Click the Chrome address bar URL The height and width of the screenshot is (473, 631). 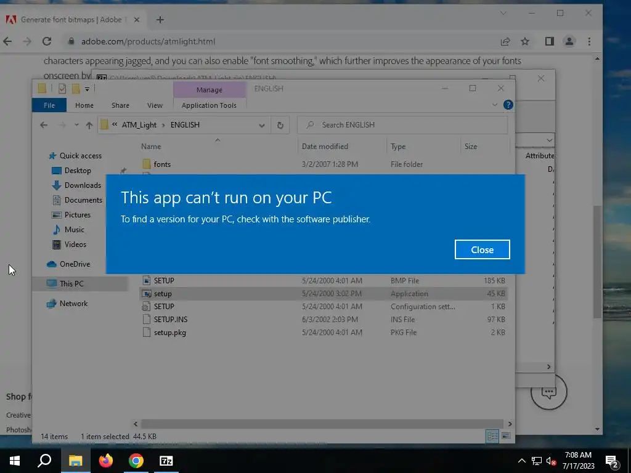pos(148,41)
